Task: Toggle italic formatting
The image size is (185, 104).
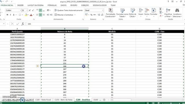Action: coord(10,15)
